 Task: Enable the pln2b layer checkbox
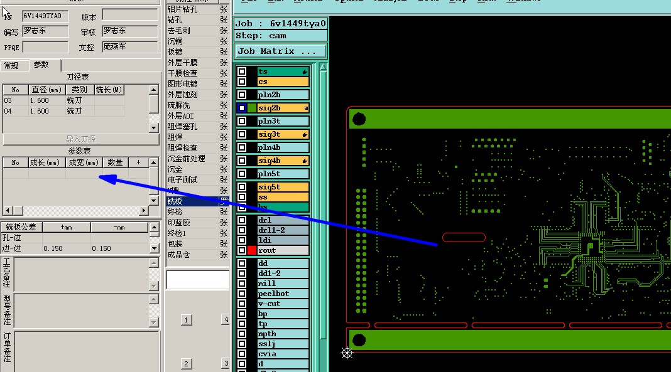pyautogui.click(x=242, y=95)
